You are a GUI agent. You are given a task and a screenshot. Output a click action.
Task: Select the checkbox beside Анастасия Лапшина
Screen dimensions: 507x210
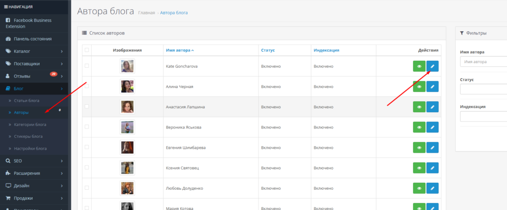[x=87, y=107]
